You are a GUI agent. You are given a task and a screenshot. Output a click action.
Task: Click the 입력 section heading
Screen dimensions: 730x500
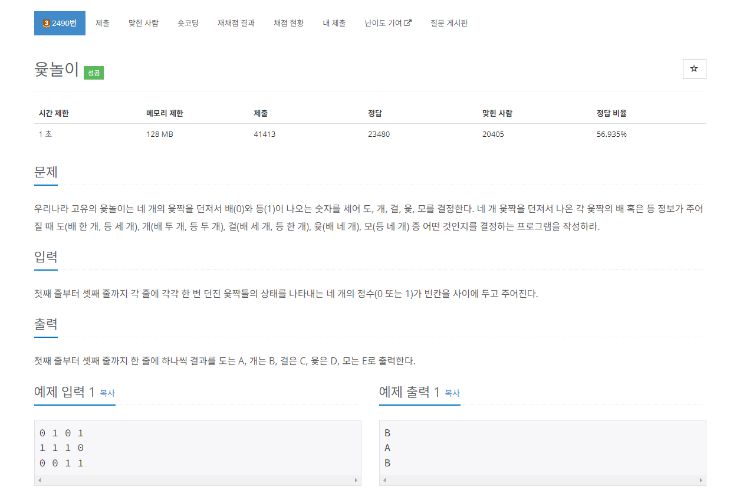point(46,257)
